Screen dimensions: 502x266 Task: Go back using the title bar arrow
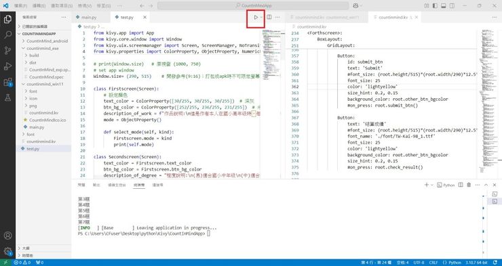point(142,5)
